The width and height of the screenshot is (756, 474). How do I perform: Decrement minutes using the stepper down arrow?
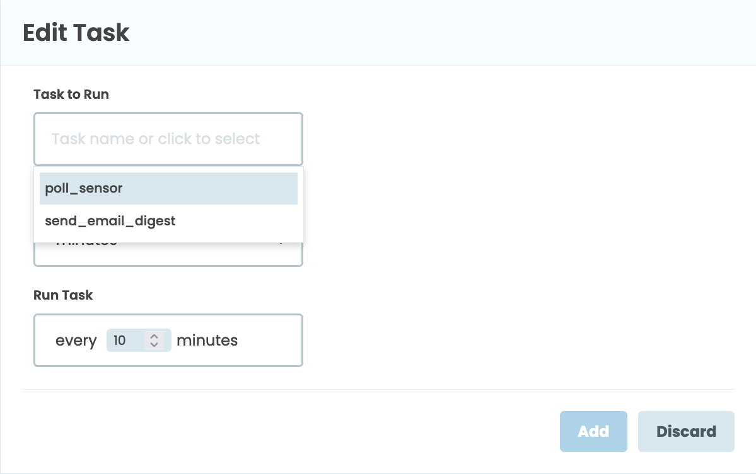click(x=154, y=344)
